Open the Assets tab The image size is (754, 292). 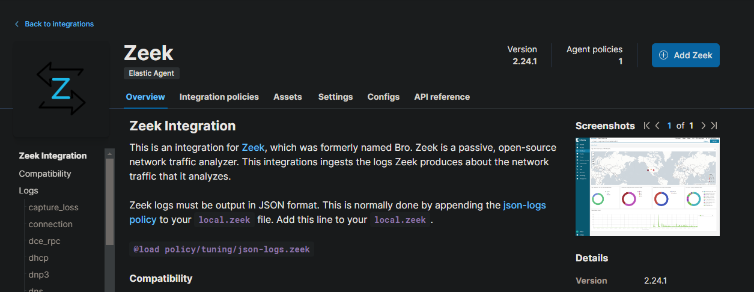288,97
